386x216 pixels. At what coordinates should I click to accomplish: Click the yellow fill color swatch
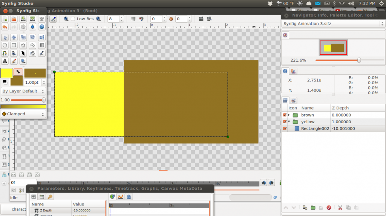click(7, 73)
